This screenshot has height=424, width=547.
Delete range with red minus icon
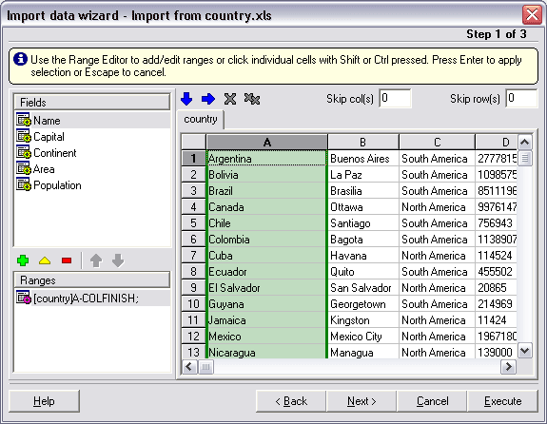(x=67, y=260)
